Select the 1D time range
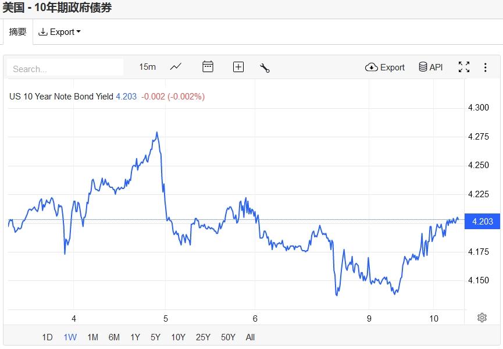The height and width of the screenshot is (349, 503). pyautogui.click(x=47, y=337)
